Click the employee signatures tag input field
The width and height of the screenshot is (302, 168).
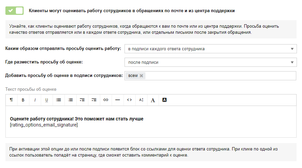[x=210, y=76]
